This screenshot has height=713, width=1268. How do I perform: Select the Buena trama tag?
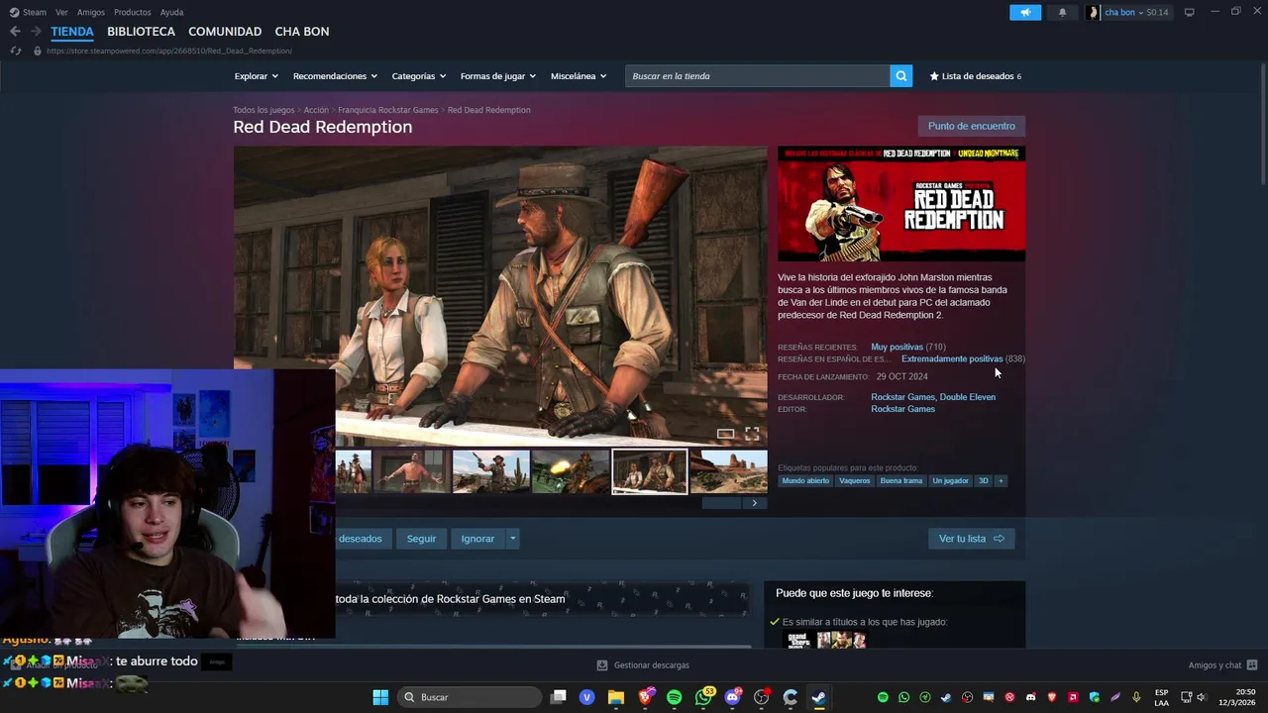click(901, 481)
